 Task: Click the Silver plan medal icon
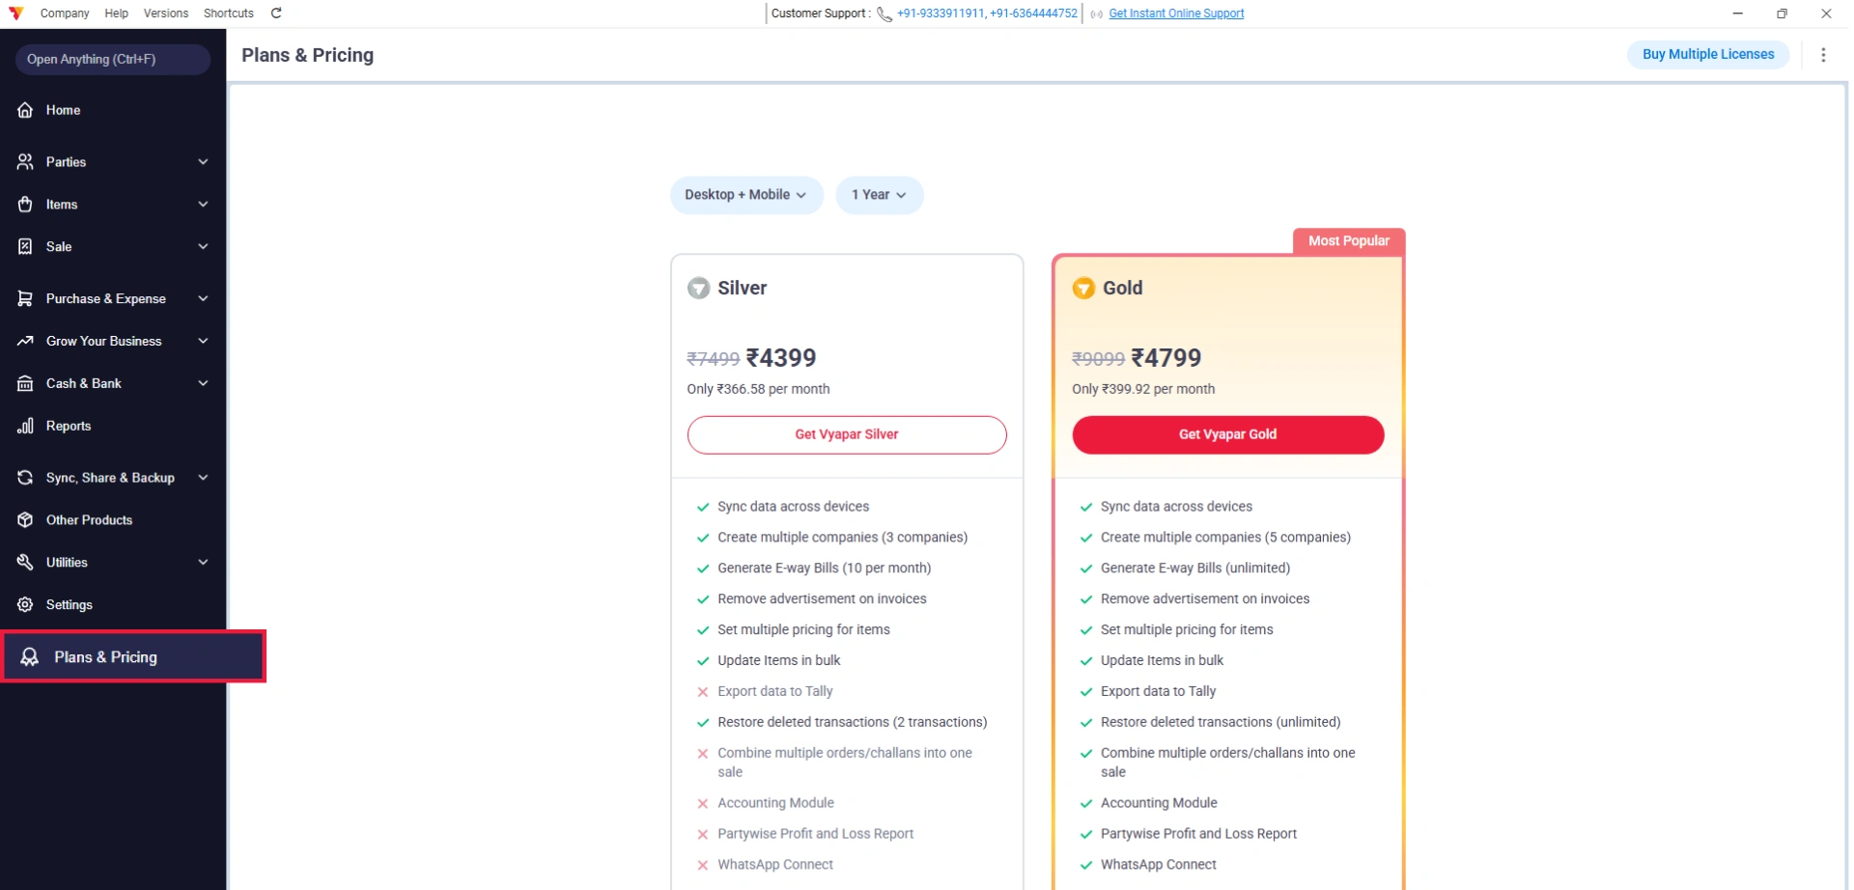698,289
